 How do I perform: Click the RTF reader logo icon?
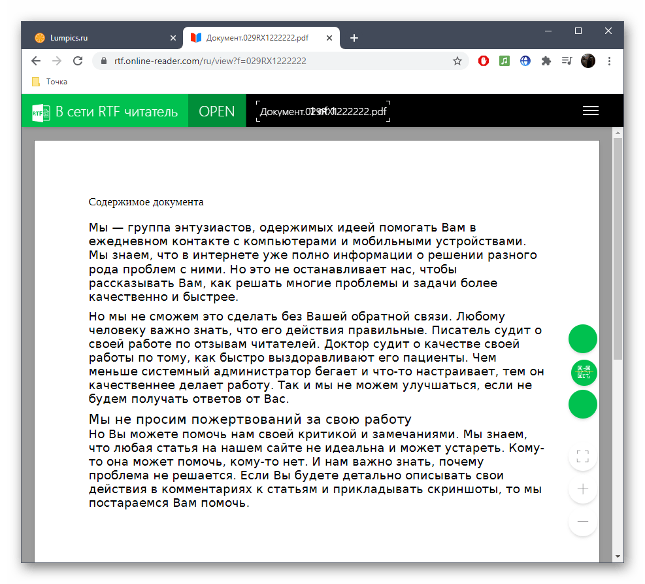41,112
